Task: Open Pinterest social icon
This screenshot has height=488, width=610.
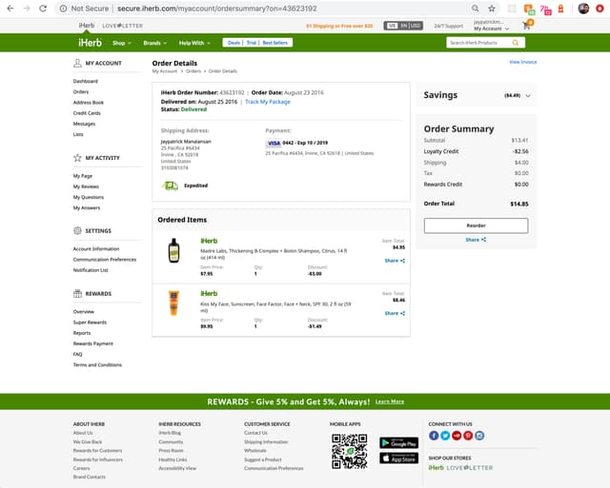Action: 468,436
